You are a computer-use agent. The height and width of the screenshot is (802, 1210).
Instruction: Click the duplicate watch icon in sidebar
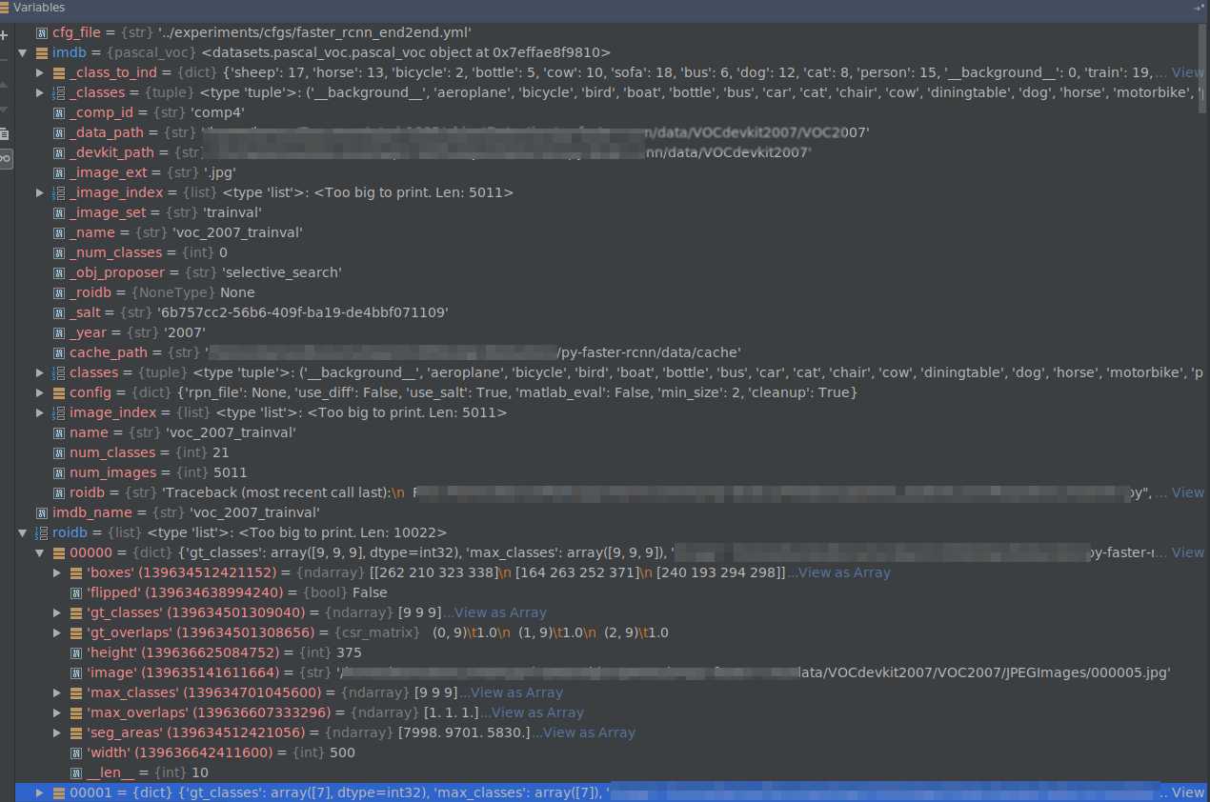[x=6, y=133]
